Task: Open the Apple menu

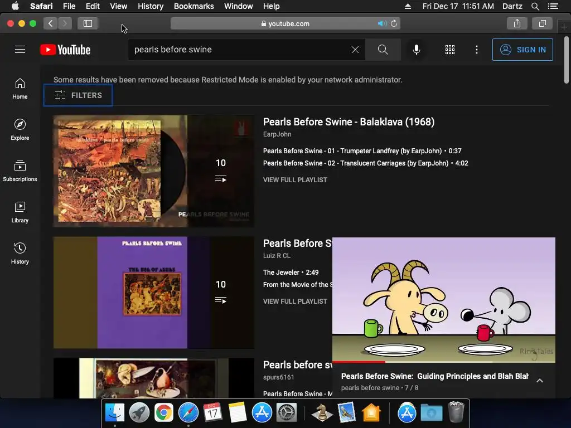Action: point(15,6)
